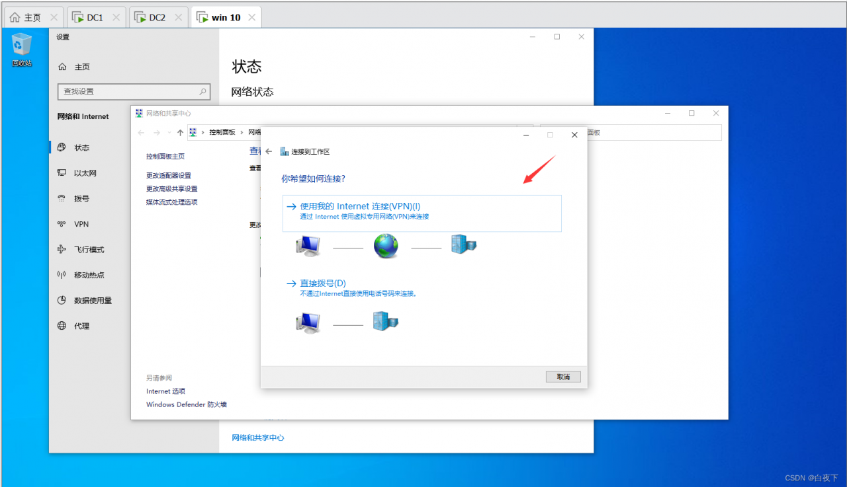Screen dimensions: 847x487
Task: Open Internet 选项 link
Action: point(166,391)
